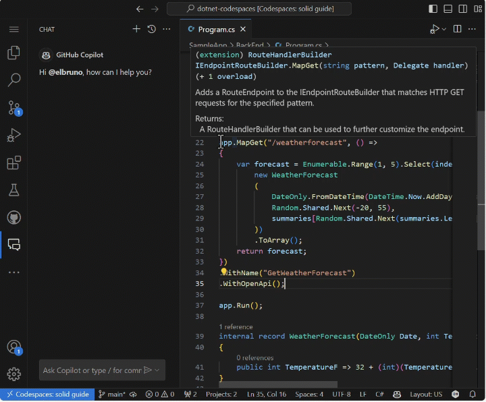This screenshot has height=402, width=486.
Task: Click the Codespaces: solid guide remote button
Action: pyautogui.click(x=46, y=395)
